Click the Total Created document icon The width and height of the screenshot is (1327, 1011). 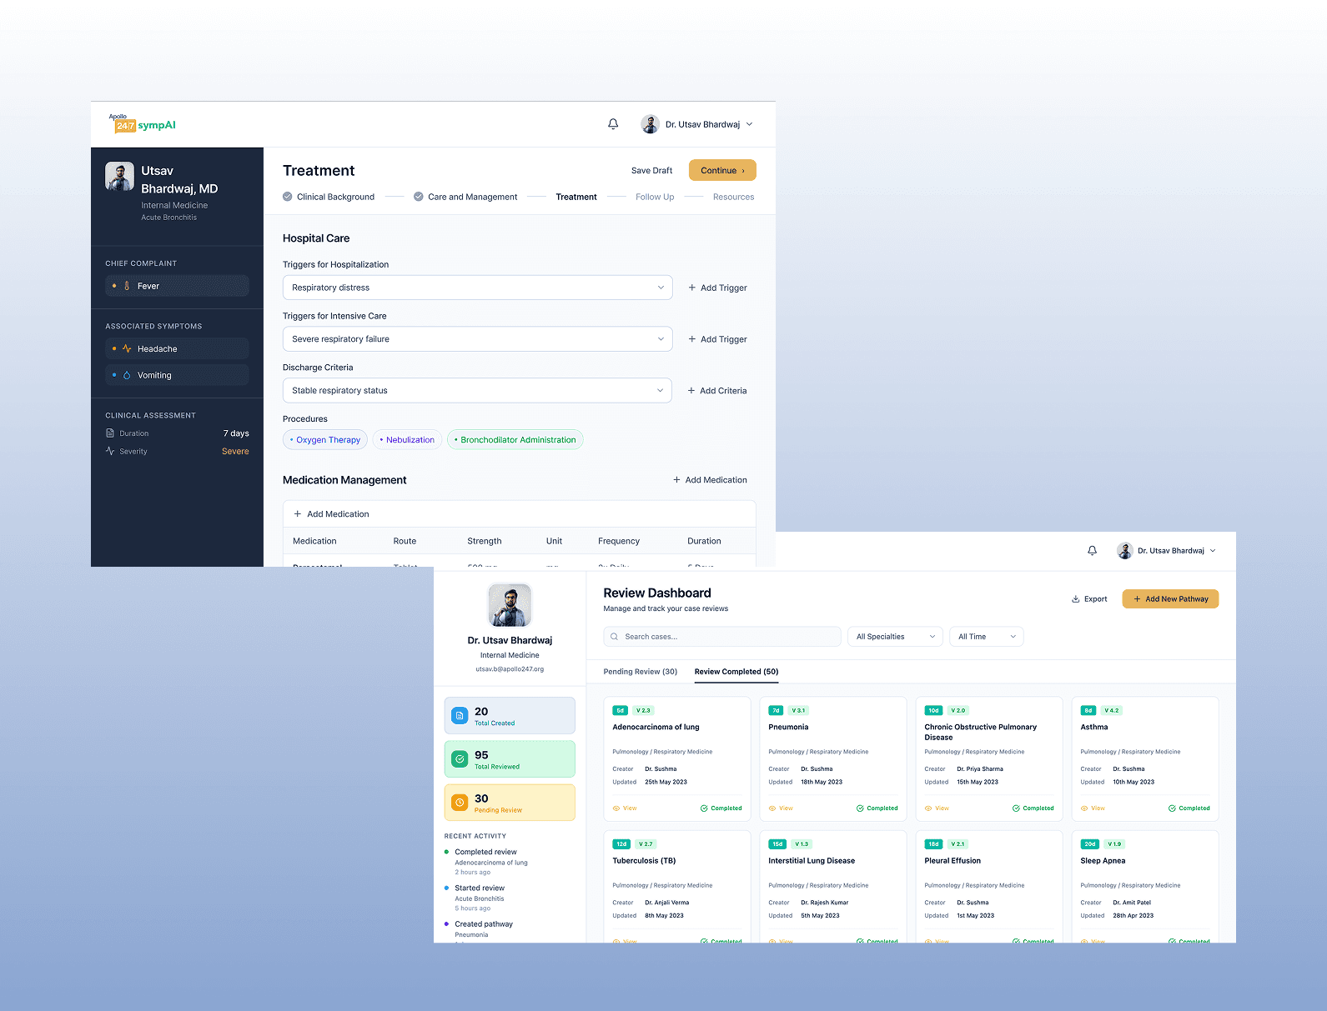click(x=460, y=716)
